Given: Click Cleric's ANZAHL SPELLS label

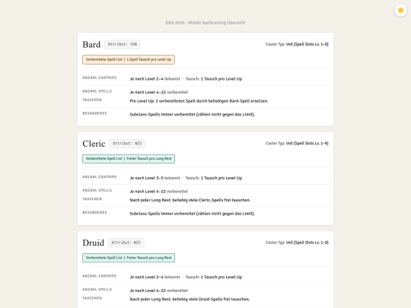Looking at the screenshot, I should (x=97, y=190).
